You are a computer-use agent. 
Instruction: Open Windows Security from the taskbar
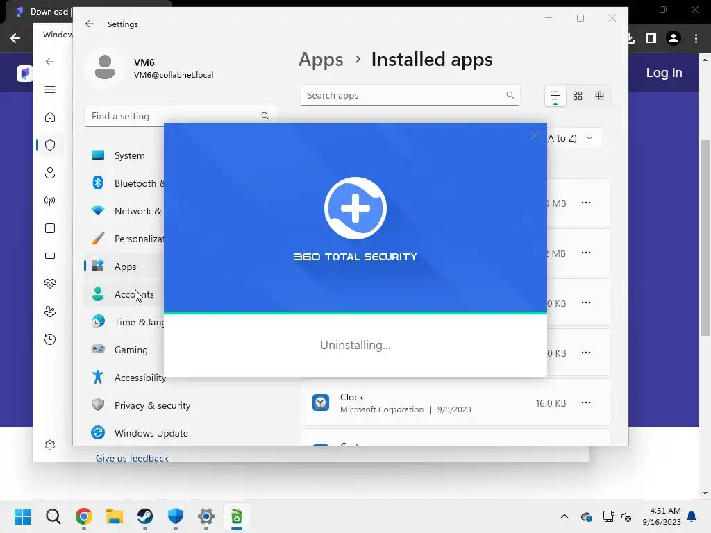176,516
